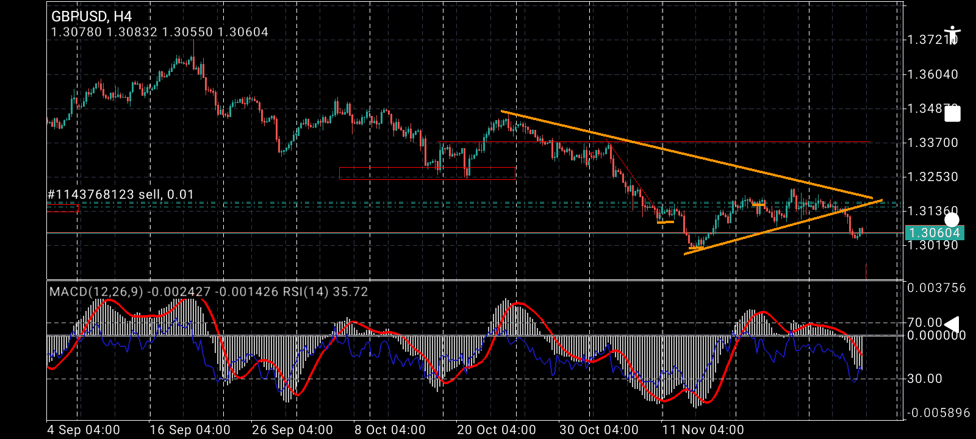Image resolution: width=976 pixels, height=439 pixels.
Task: Select the red horizontal line at 1.33700
Action: 654,142
